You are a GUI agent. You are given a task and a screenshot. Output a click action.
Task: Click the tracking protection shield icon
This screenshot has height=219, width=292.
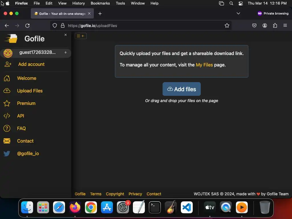(54, 25)
